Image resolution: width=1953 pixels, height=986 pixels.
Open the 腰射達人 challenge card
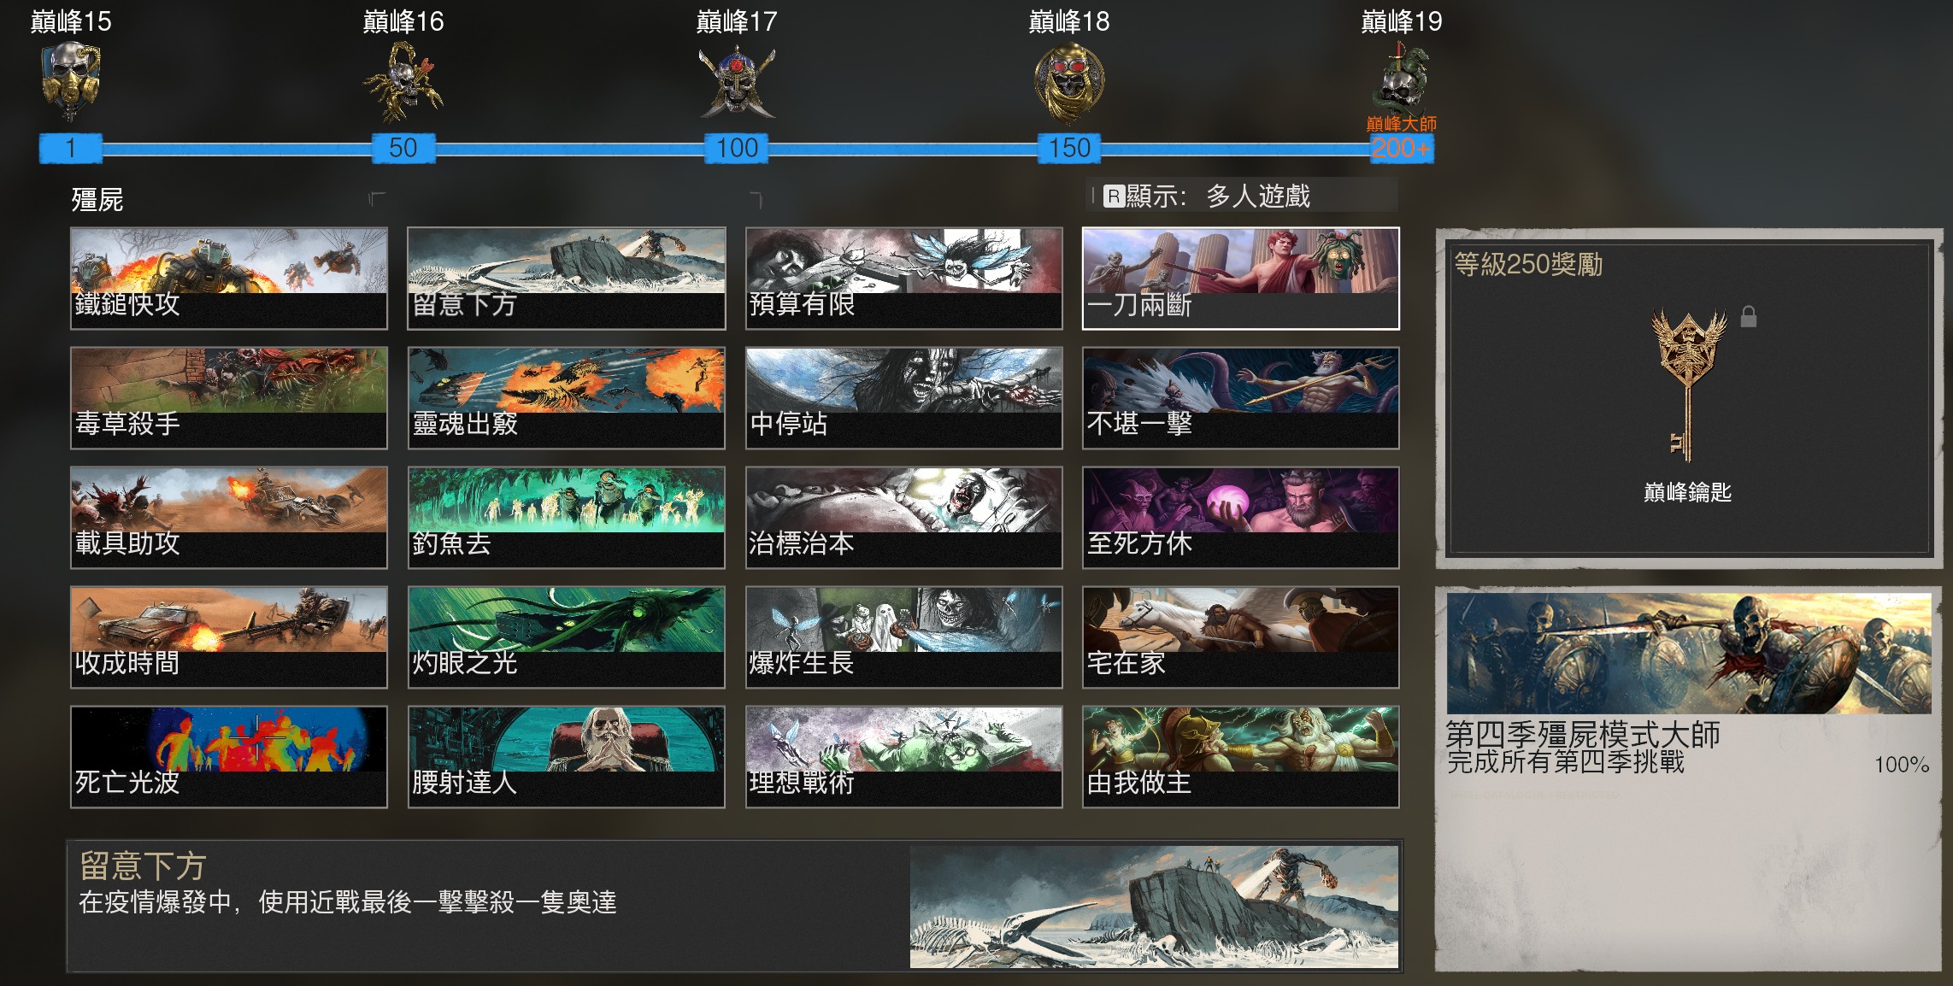[567, 756]
